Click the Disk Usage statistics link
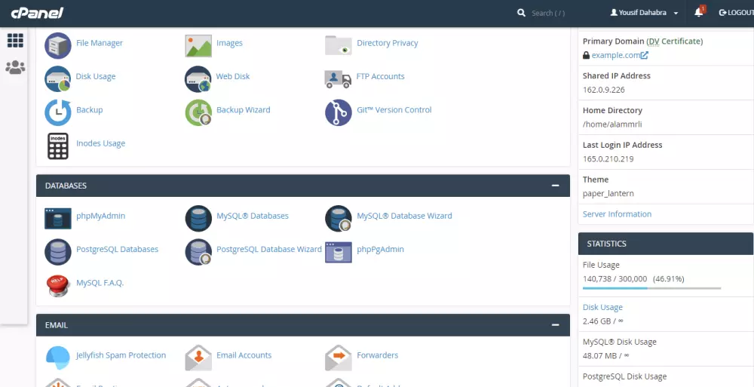 coord(602,307)
